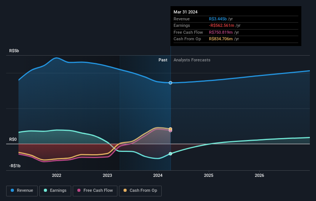Click the -R$562.561m earnings value in tooltip
The width and height of the screenshot is (316, 201).
coord(221,25)
